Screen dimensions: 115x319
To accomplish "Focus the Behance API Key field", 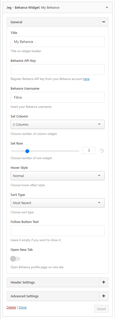I will [x=58, y=69].
